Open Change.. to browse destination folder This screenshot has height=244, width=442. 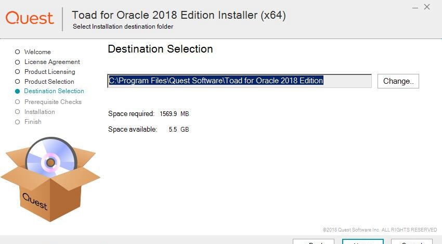(398, 81)
